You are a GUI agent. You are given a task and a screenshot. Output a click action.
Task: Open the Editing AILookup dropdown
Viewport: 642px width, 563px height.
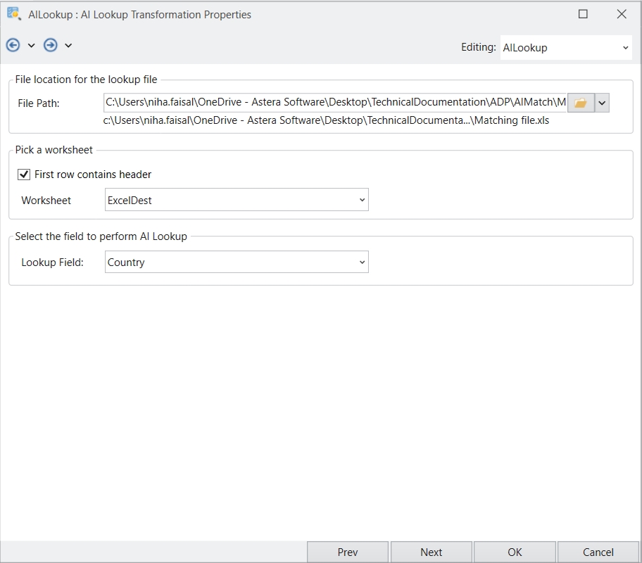tap(565, 48)
